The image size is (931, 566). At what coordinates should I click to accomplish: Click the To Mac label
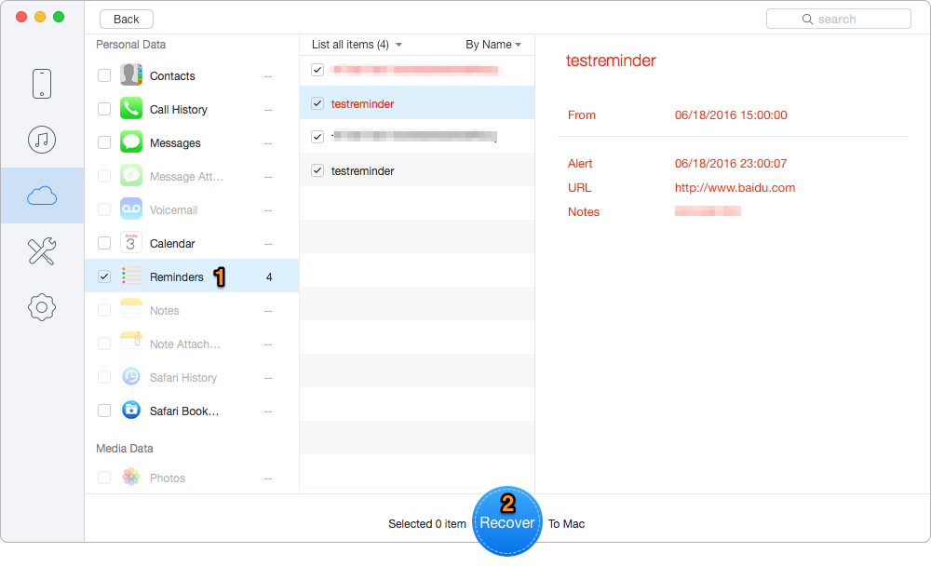click(x=566, y=524)
